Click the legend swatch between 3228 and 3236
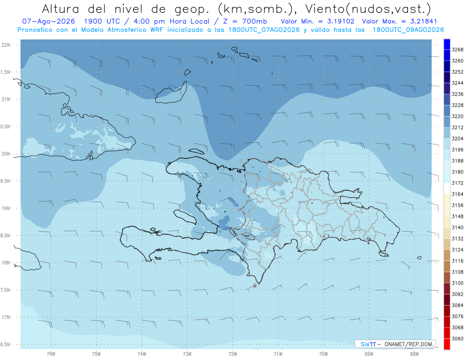Viewport: 465px width, 359px height. click(x=447, y=100)
